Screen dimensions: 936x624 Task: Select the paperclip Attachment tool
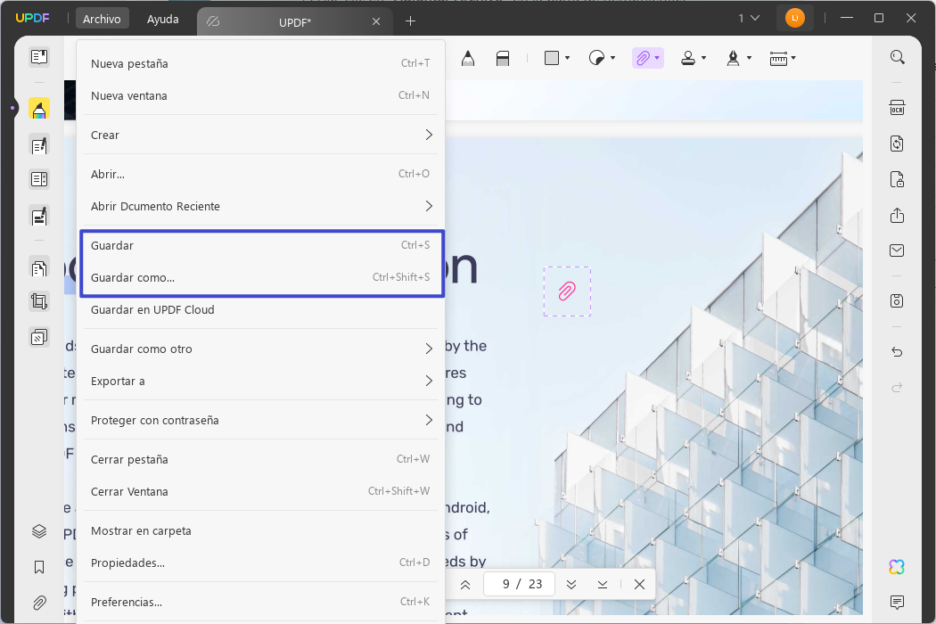pyautogui.click(x=643, y=58)
